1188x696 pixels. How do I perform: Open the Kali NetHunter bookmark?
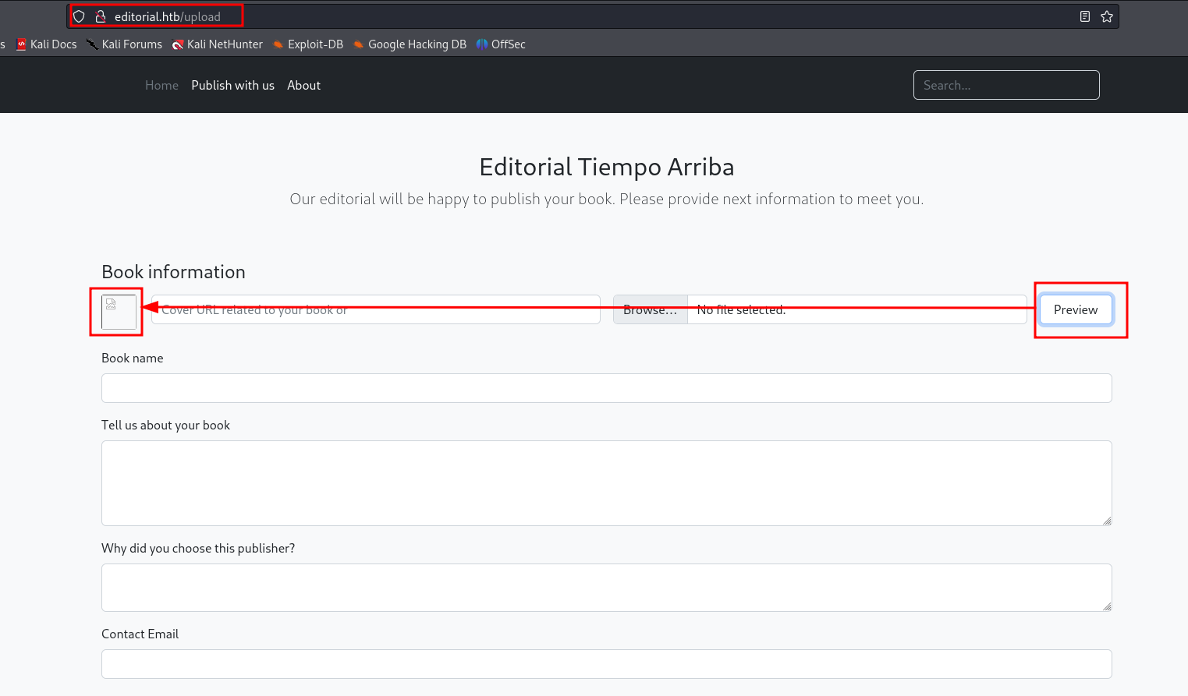tap(218, 44)
